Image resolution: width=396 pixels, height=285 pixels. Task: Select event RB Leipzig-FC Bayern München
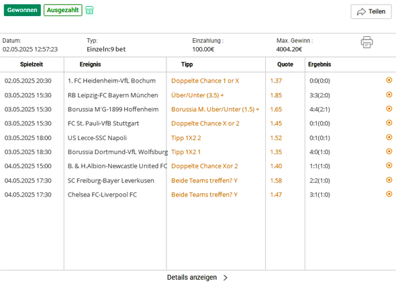coord(113,95)
